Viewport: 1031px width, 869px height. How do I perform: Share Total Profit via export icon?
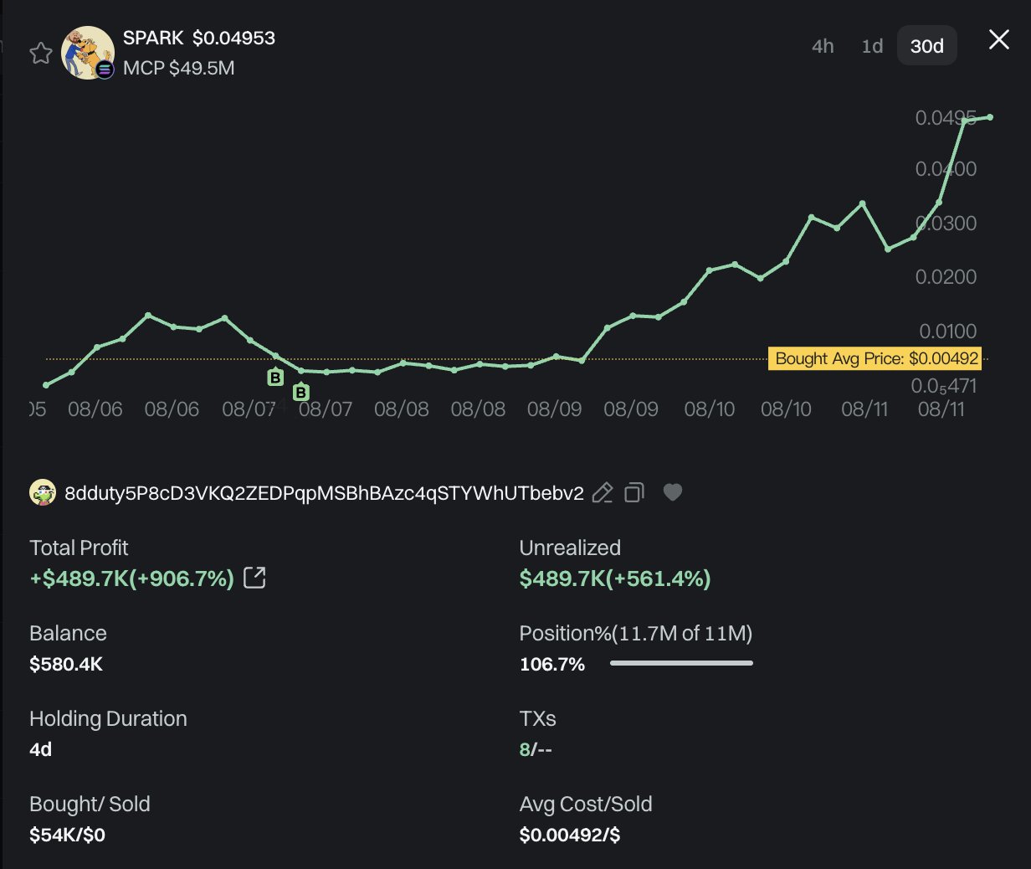(x=254, y=578)
